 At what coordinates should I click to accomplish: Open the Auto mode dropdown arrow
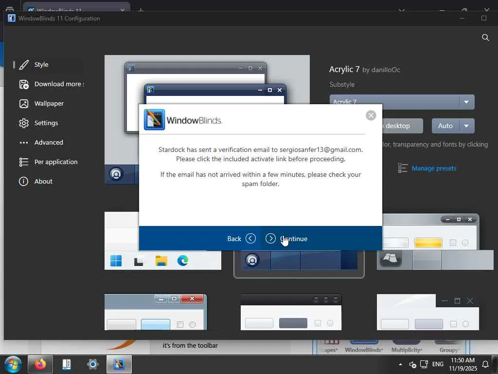(466, 126)
